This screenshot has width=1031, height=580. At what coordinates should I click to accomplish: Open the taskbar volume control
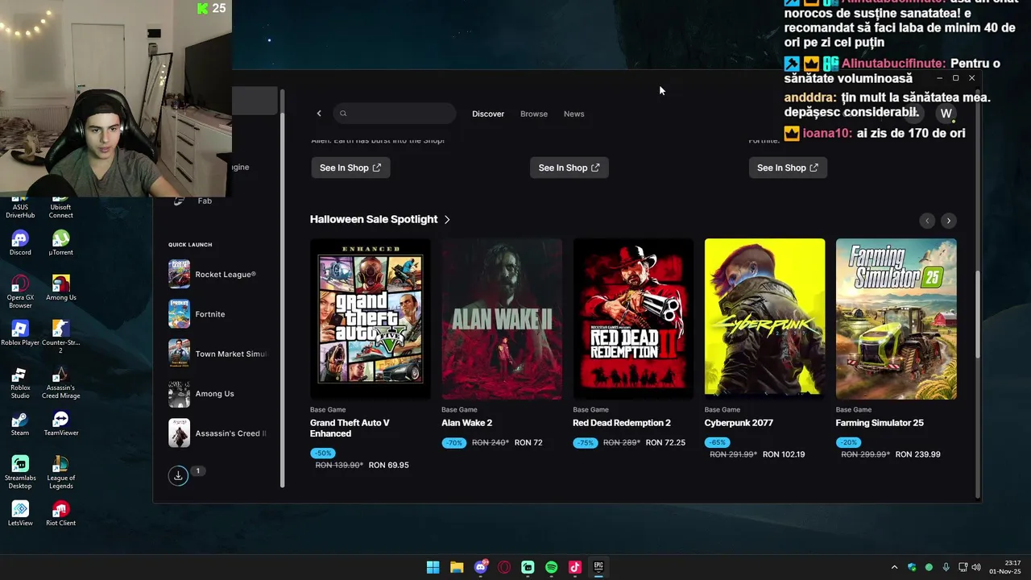tap(976, 567)
